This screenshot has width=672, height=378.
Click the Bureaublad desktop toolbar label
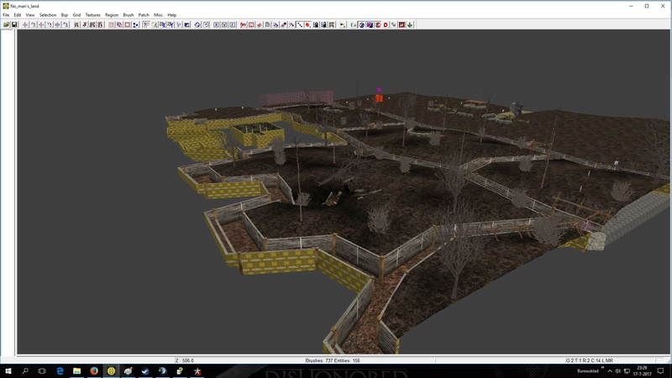[587, 371]
